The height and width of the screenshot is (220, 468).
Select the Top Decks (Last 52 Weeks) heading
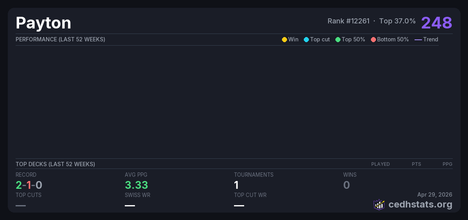pyautogui.click(x=55, y=164)
